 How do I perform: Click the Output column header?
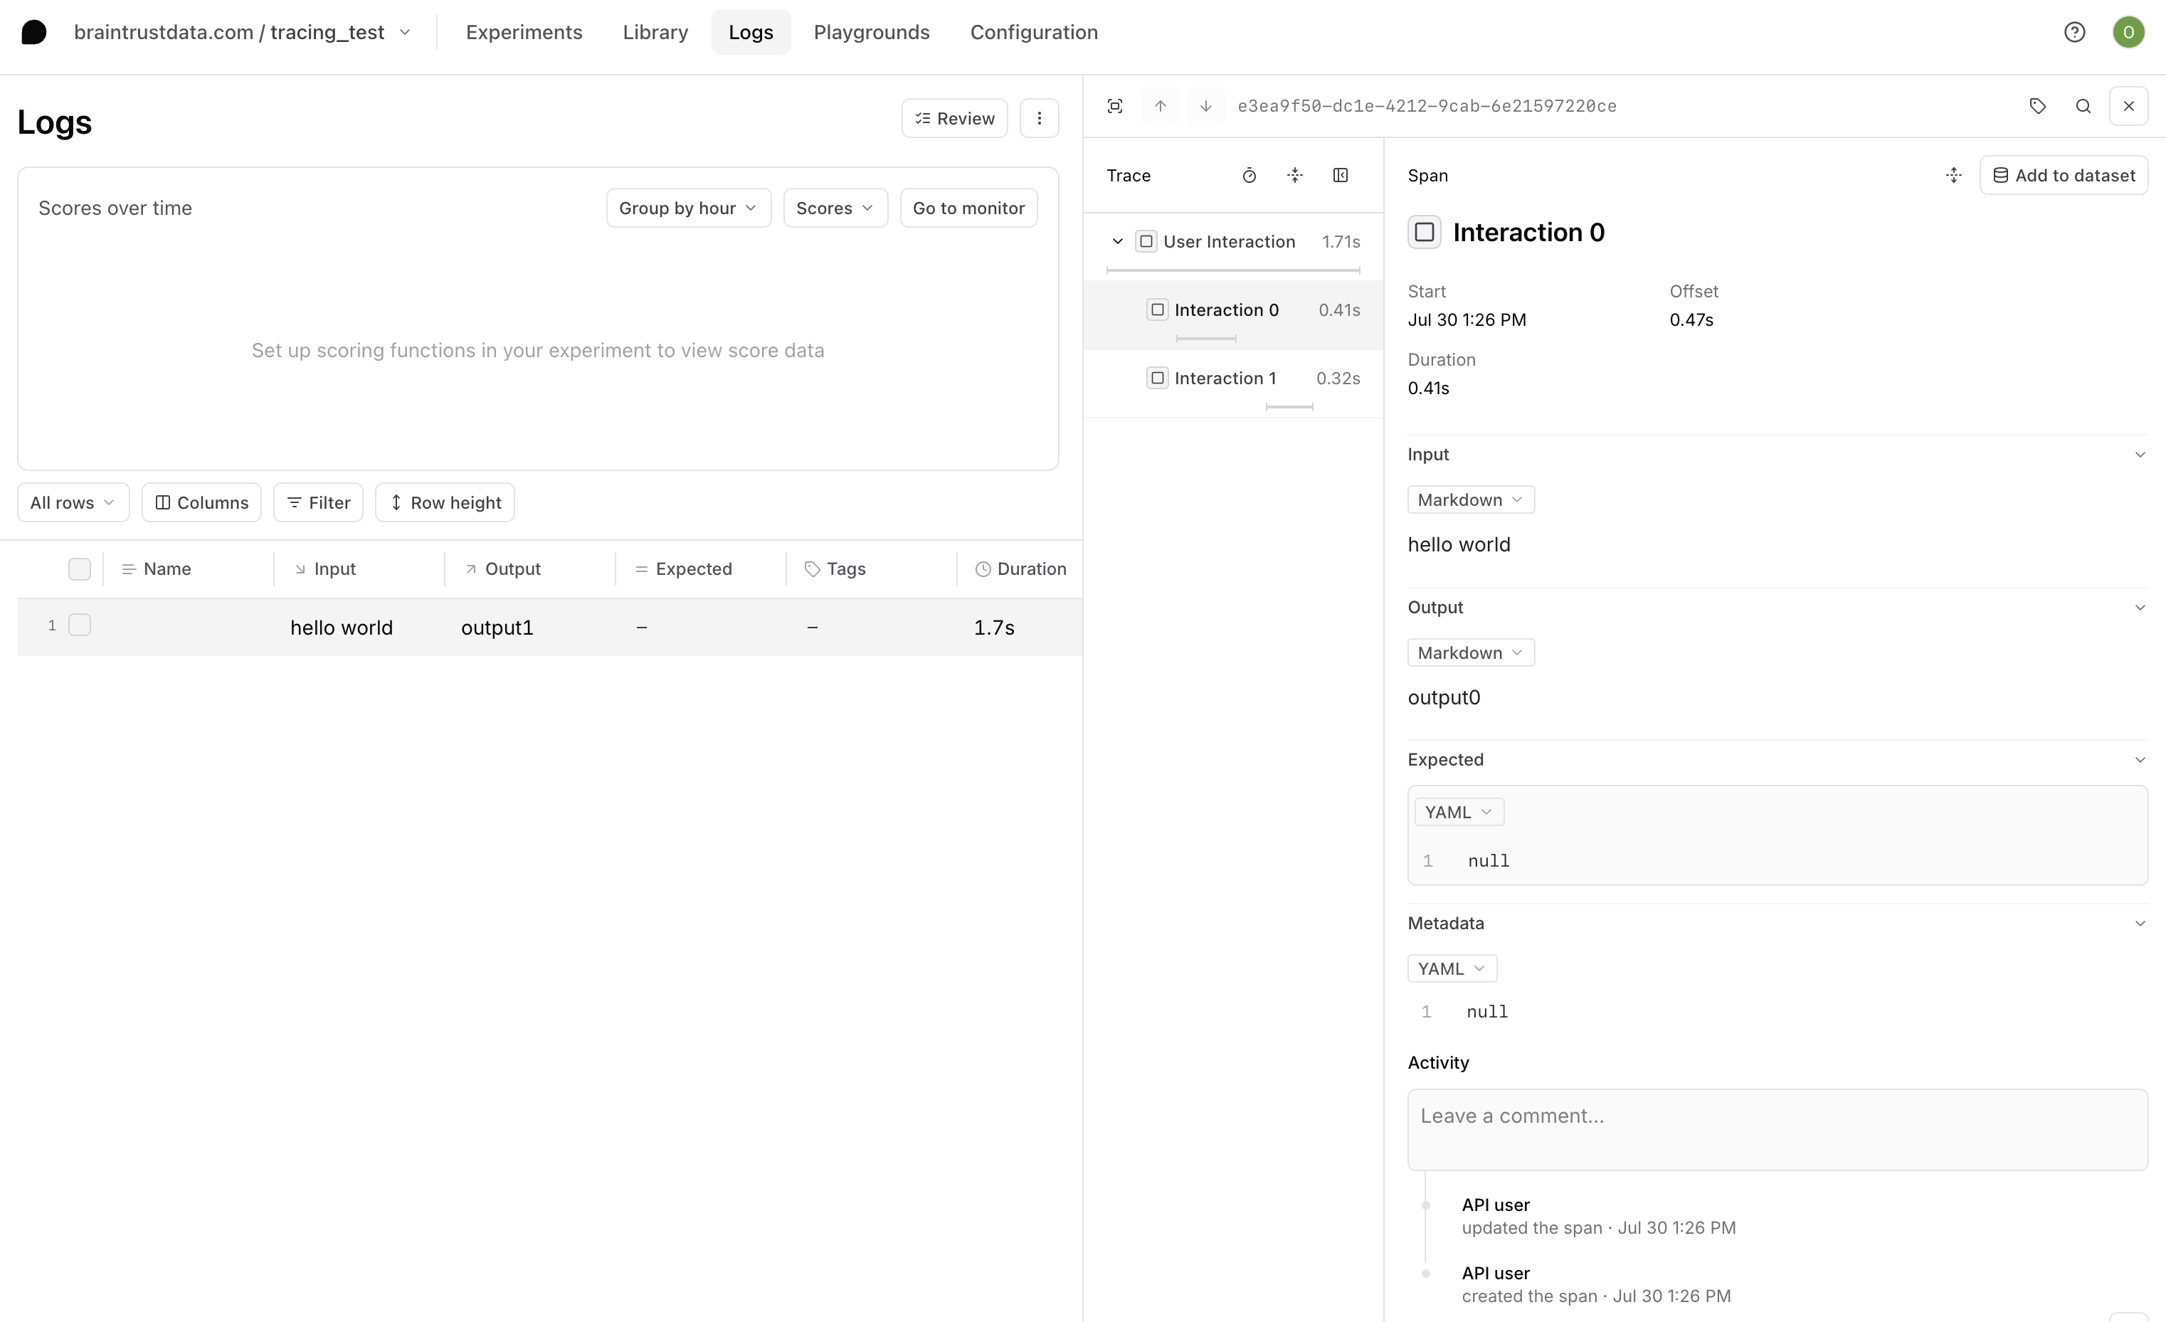(x=503, y=569)
